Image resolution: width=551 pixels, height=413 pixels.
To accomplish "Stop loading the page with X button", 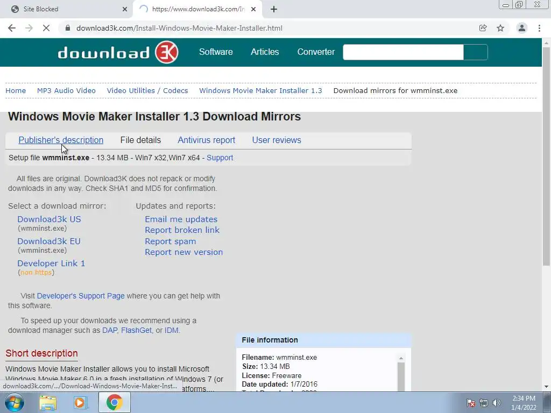I will tap(46, 28).
